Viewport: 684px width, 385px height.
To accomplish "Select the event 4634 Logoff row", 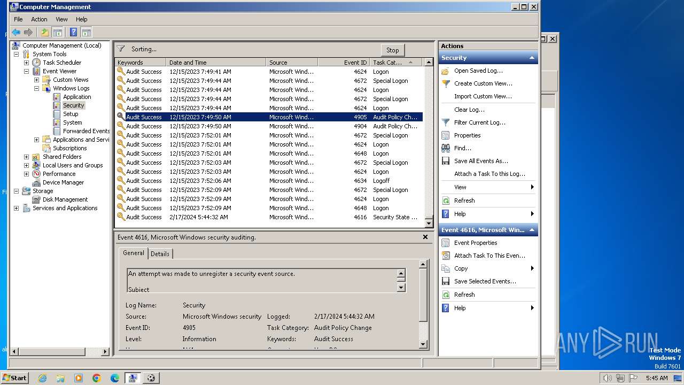I will [269, 181].
